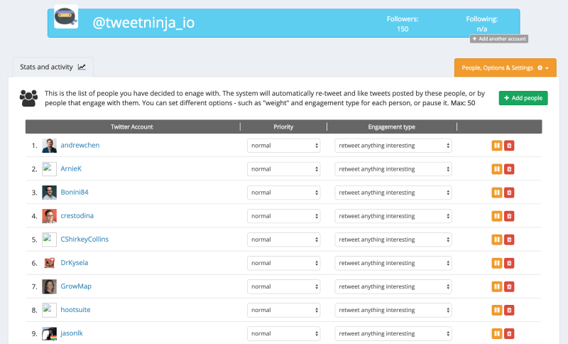Image resolution: width=568 pixels, height=344 pixels.
Task: Remove DrKysela with the trash icon
Action: coord(509,263)
